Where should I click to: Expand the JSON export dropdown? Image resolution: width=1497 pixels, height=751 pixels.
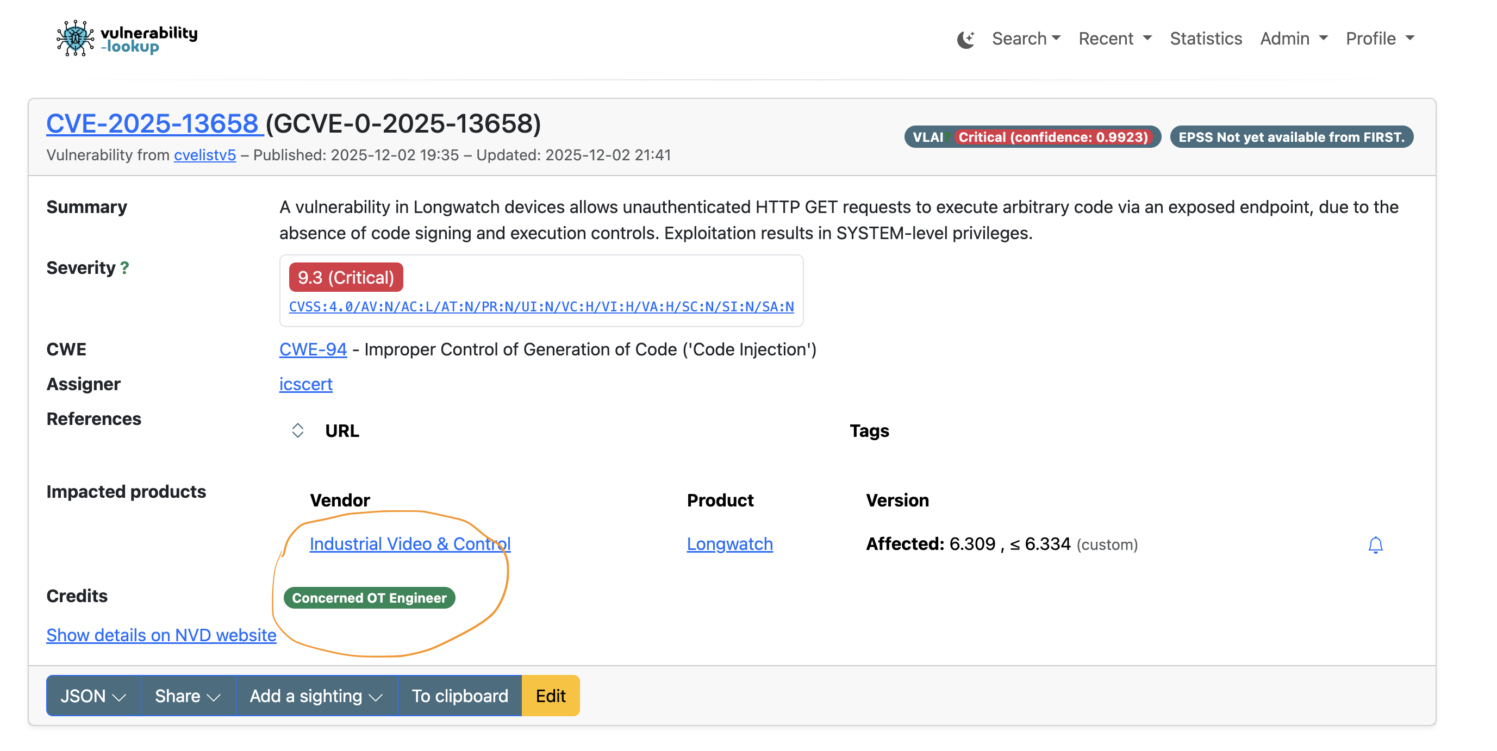(93, 695)
